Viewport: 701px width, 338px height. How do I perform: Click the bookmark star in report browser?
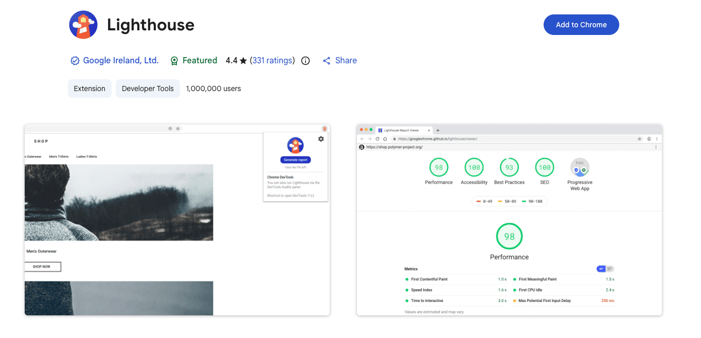click(x=640, y=139)
